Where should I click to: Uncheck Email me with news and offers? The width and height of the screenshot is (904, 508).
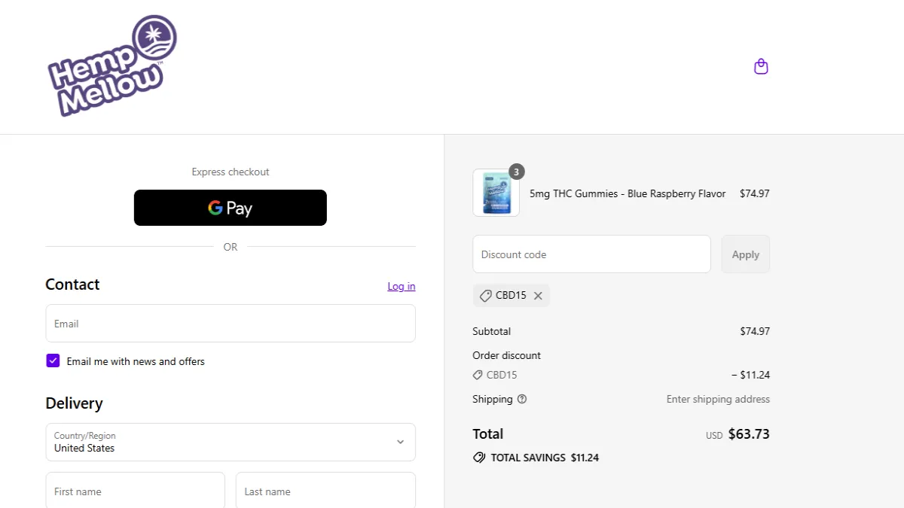tap(53, 361)
